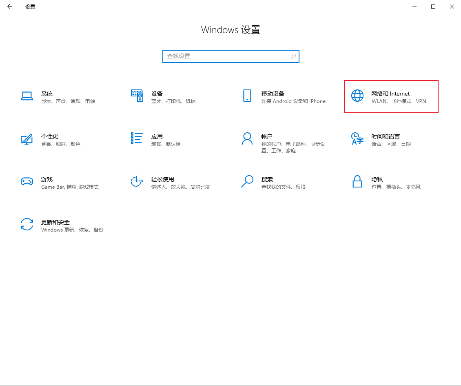
Task: Open the 更新和安全 refresh arrows icon
Action: (27, 224)
